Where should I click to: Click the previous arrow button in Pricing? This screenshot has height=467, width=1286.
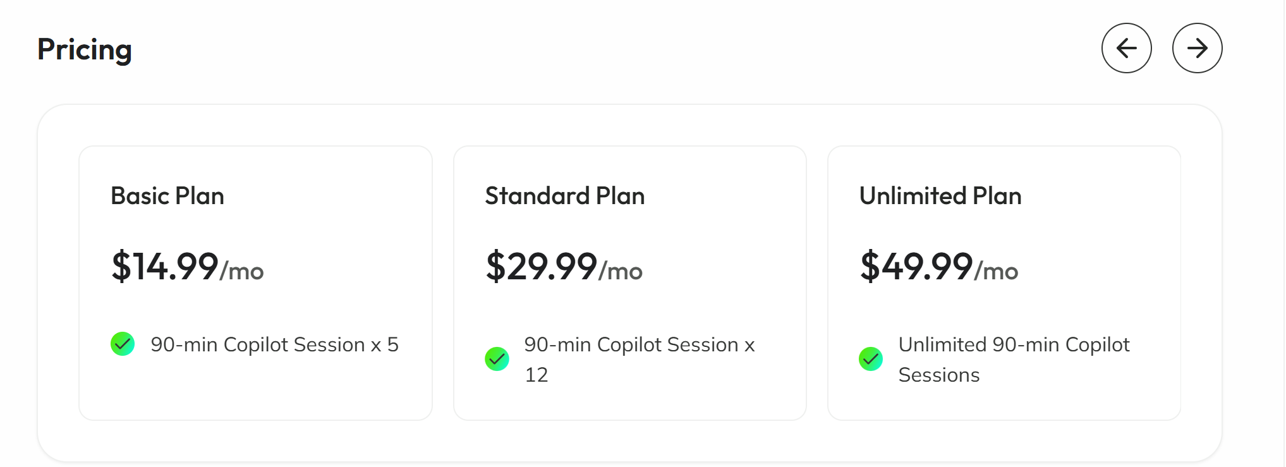point(1126,48)
